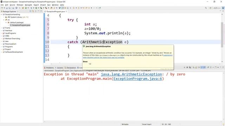
Task: Open the Source menu
Action: (12, 5)
